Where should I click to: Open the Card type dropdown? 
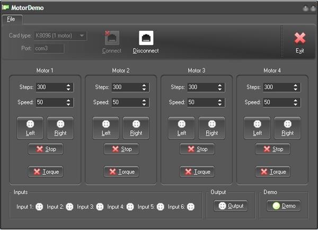point(82,36)
